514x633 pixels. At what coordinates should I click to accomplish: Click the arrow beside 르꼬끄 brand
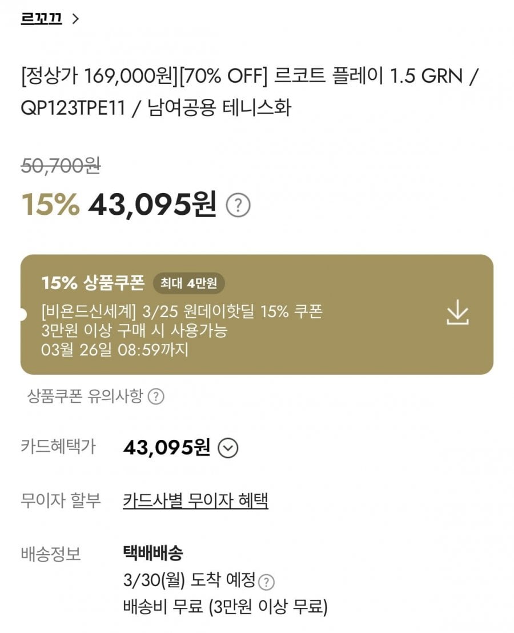75,19
